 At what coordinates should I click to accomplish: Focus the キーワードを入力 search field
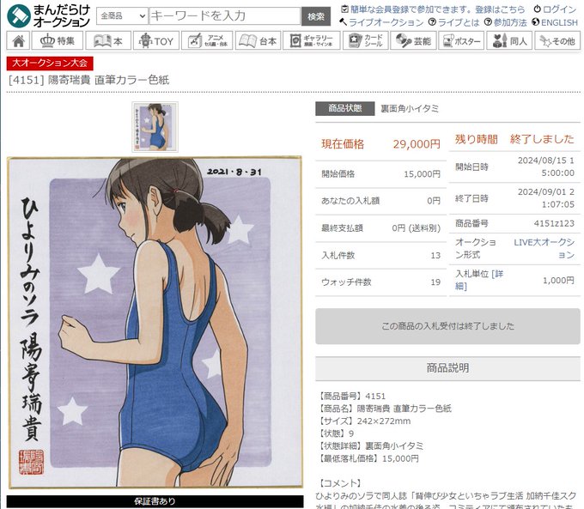point(225,16)
